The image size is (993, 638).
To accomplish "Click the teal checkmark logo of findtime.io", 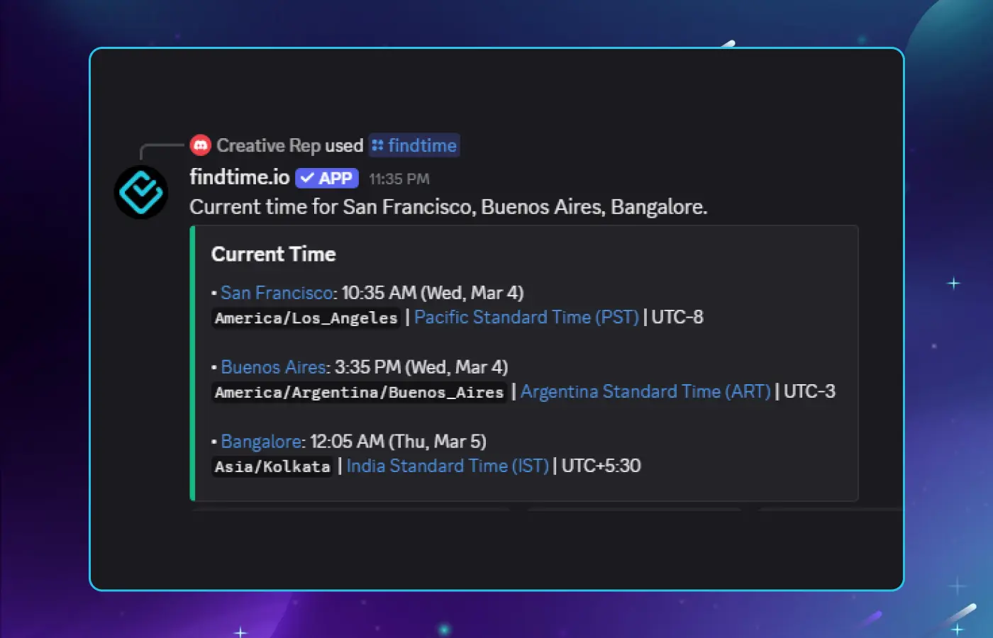I will pyautogui.click(x=140, y=191).
